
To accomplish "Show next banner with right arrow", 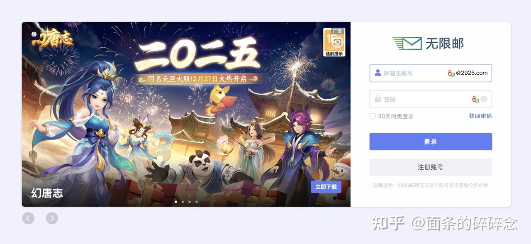I will [52, 218].
